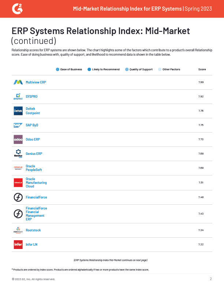Click the Multiview ERP logo icon
Viewport: 224px width, 290px height.
18,82
